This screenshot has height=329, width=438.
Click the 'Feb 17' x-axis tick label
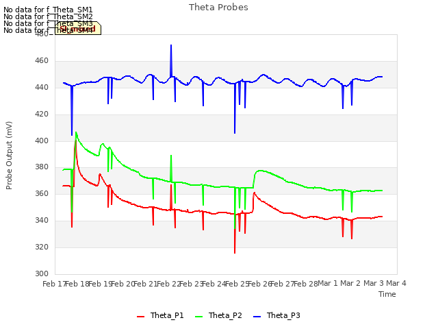tap(54, 284)
